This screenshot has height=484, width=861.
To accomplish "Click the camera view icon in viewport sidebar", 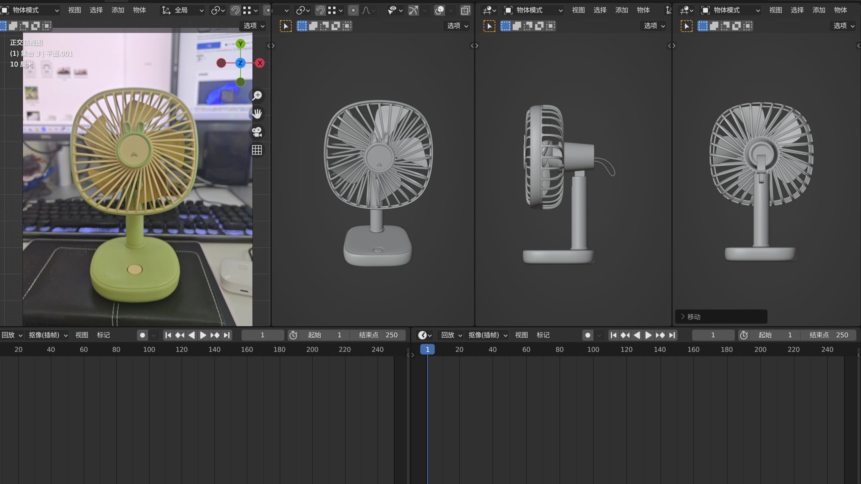I will 257,132.
